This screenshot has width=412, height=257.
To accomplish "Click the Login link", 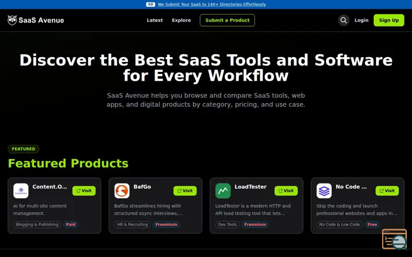I will coord(362,20).
